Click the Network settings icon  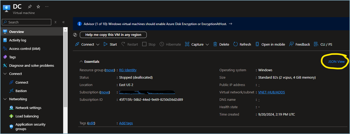[11, 108]
